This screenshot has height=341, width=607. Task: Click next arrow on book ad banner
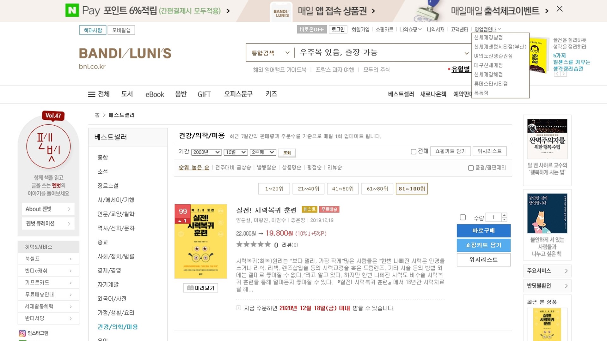point(563,74)
